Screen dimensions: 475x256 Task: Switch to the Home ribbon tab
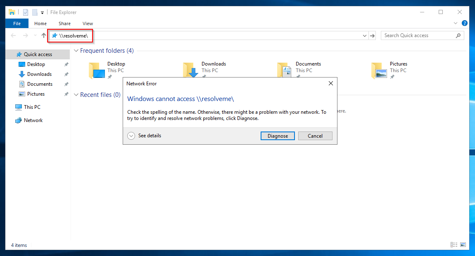(40, 23)
